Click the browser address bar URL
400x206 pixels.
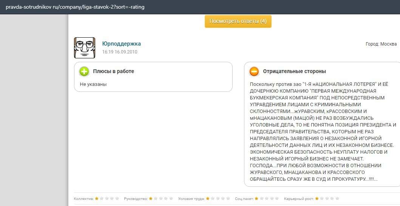(x=75, y=7)
